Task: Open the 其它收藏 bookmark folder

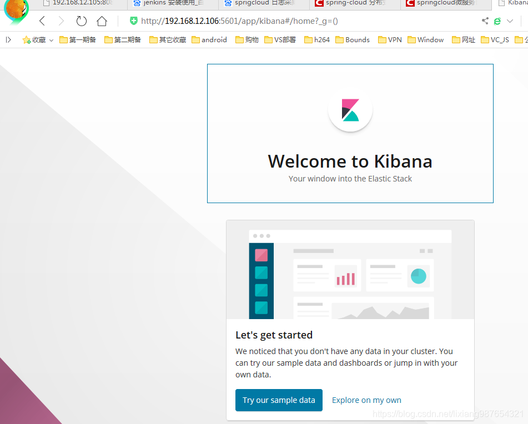Action: [x=168, y=40]
